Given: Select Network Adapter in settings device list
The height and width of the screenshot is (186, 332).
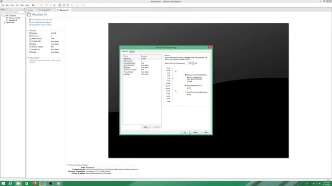Looking at the screenshot, I should [x=142, y=70].
